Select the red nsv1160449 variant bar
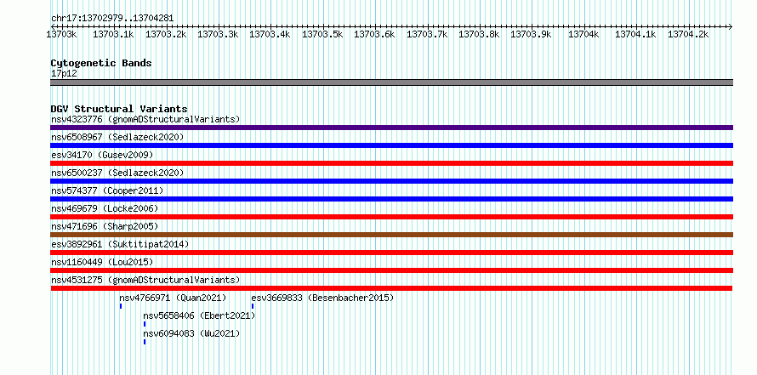This screenshot has height=375, width=757. (x=391, y=270)
